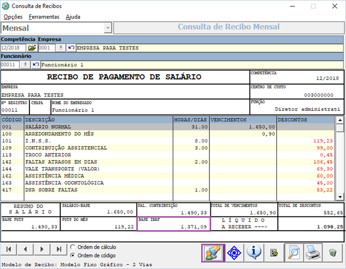346x269 pixels.
Task: Open the Competência folder icon
Action: (x=32, y=48)
